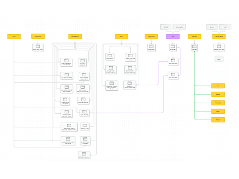The width and height of the screenshot is (239, 179).
Task: Select the dashed ADS source box
Action: tap(225, 27)
